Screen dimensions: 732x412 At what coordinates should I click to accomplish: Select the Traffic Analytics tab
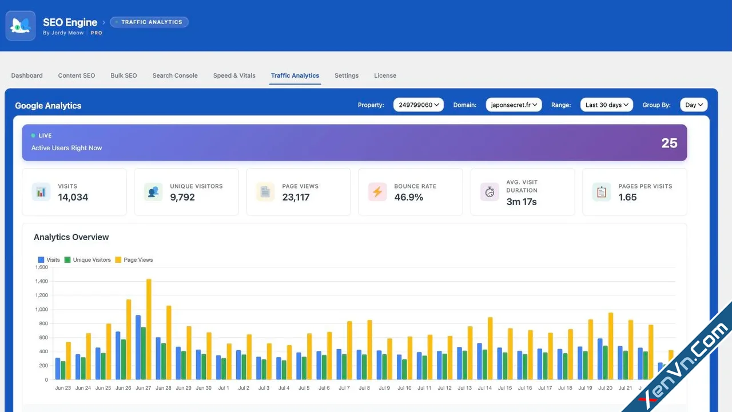pyautogui.click(x=295, y=75)
